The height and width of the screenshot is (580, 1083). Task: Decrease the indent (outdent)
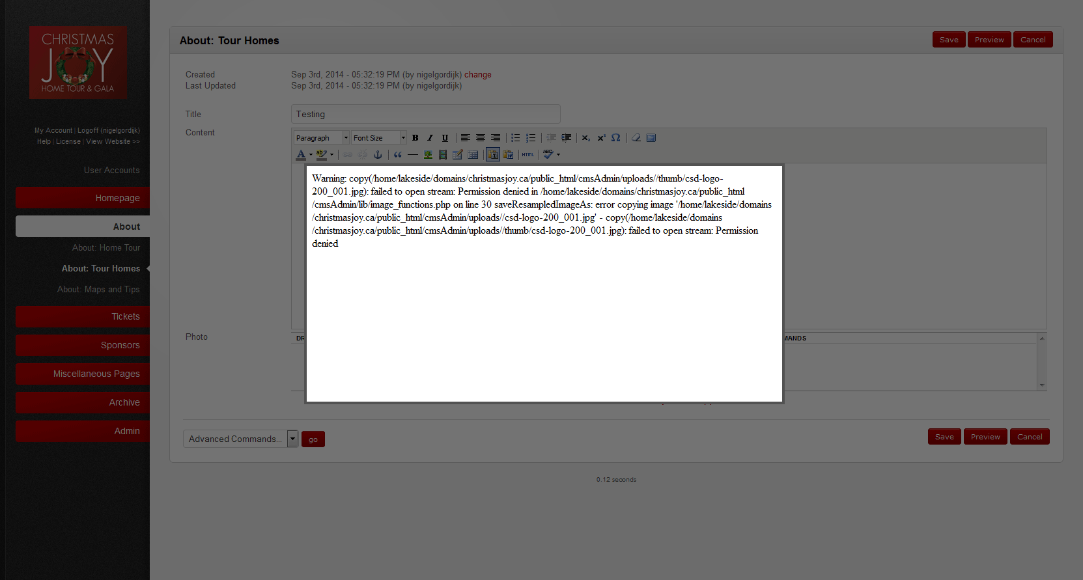click(x=551, y=138)
